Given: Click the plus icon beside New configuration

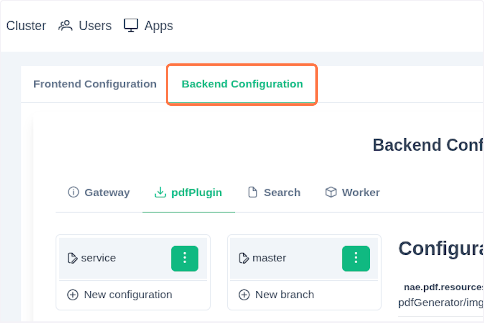Looking at the screenshot, I should (x=73, y=295).
